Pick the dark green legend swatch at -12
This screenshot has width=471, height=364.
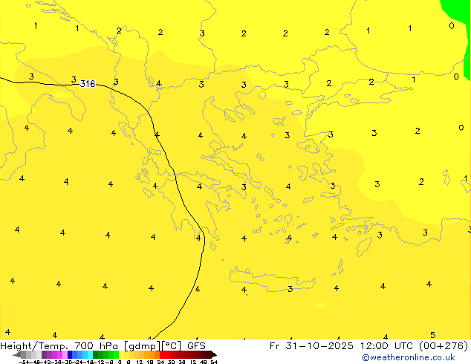coord(96,354)
